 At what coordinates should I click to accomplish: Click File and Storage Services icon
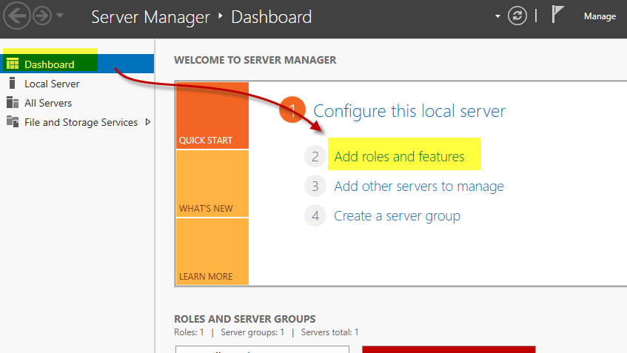point(13,121)
